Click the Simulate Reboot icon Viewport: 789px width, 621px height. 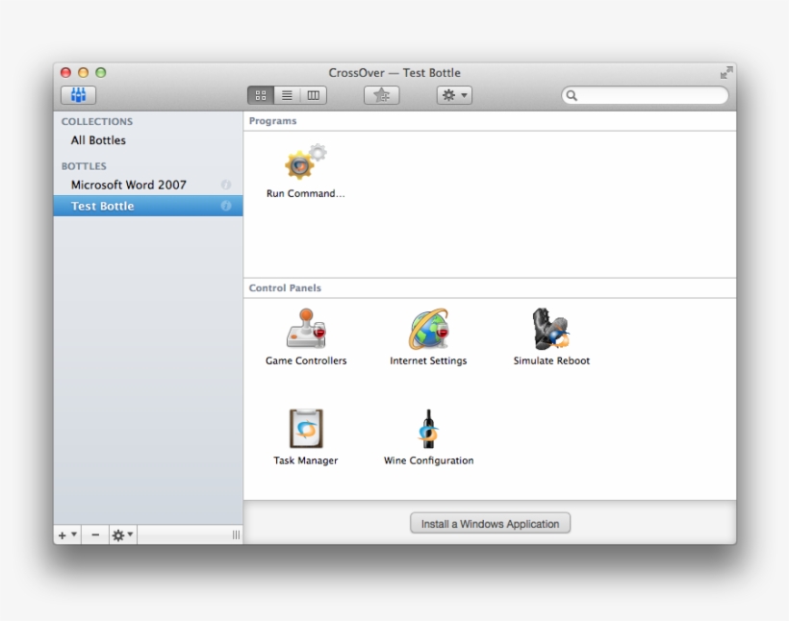[551, 332]
